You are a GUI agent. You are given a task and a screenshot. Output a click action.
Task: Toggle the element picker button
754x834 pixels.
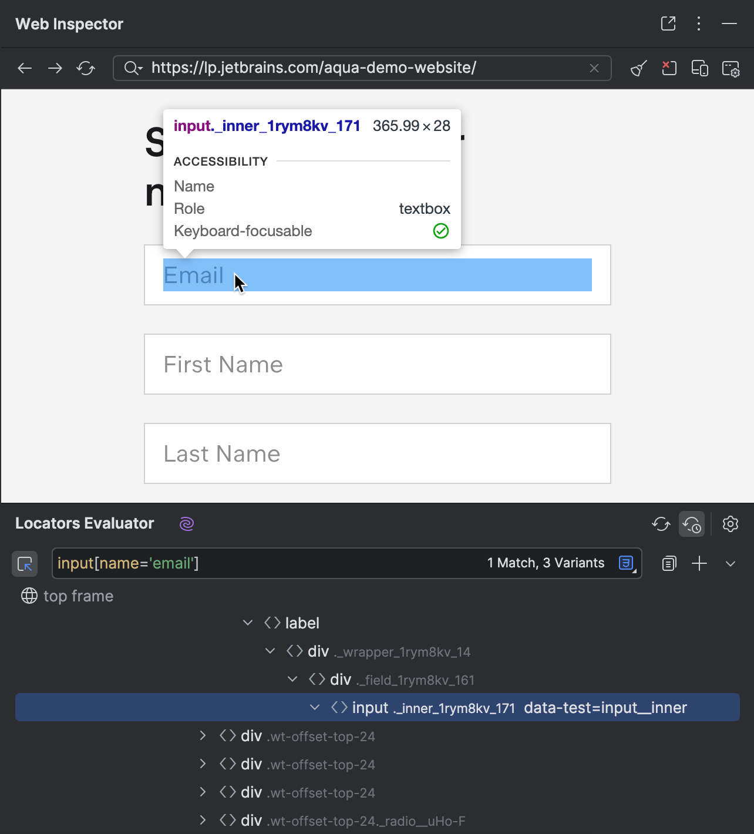click(x=25, y=564)
